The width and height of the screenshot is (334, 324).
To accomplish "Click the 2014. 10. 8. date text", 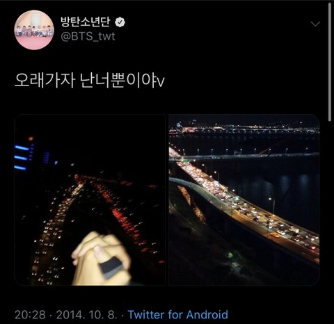I will [x=86, y=315].
